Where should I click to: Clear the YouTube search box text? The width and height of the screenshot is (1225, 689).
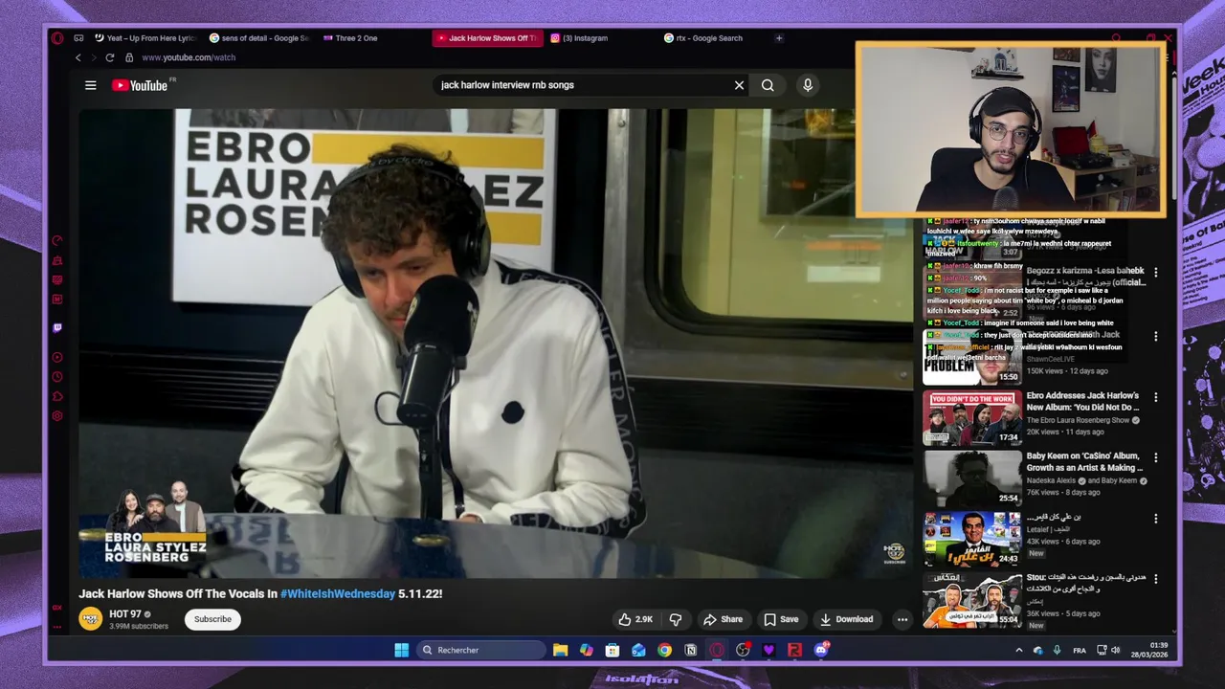(x=739, y=85)
